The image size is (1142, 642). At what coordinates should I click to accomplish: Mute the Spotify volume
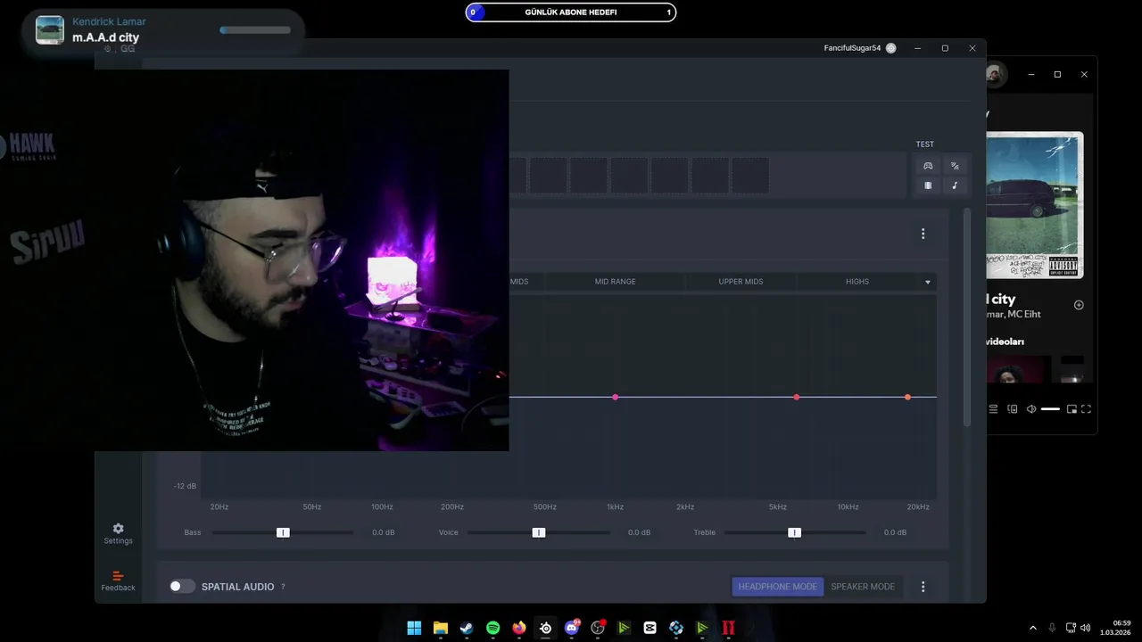pos(1031,409)
